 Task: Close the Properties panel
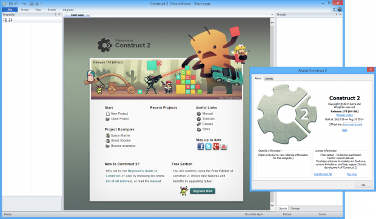[59, 15]
